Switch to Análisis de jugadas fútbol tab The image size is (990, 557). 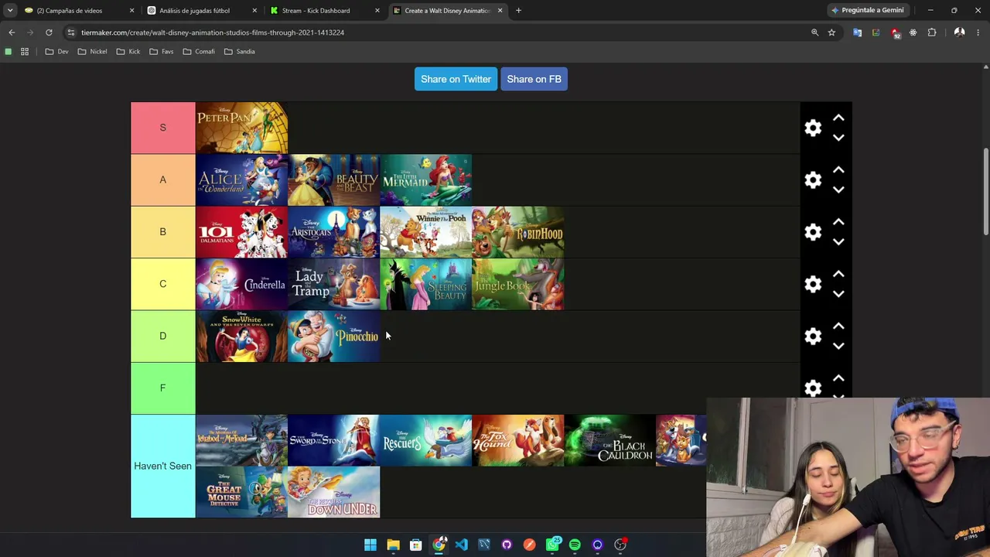coord(201,11)
